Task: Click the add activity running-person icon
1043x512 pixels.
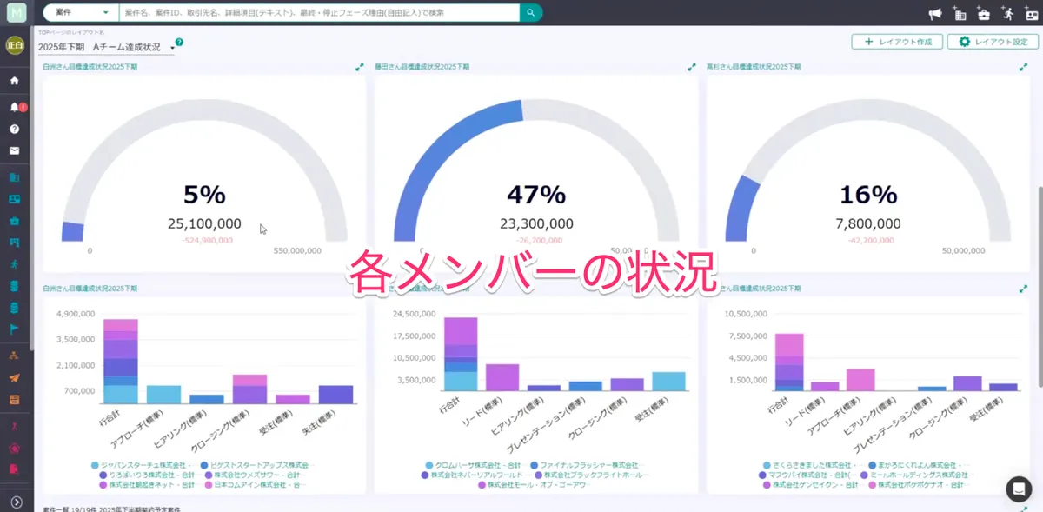Action: (1007, 13)
